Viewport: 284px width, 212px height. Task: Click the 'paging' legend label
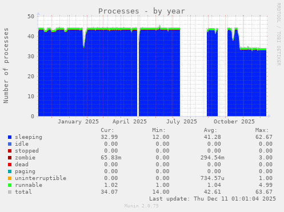point(25,171)
